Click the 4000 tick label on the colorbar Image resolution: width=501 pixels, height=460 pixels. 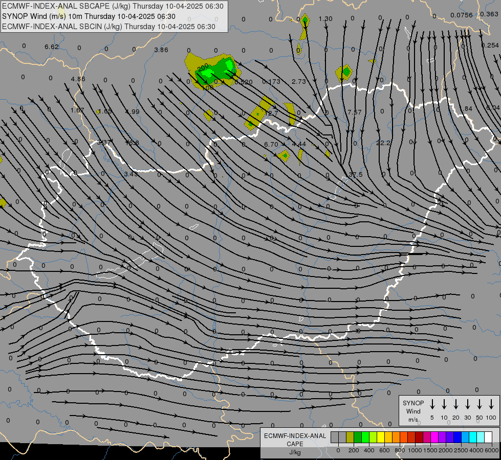coord(477,450)
